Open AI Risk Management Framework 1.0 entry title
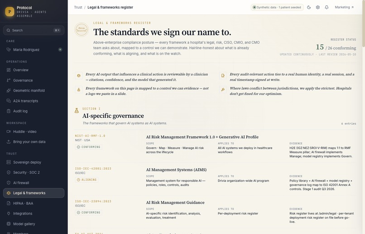This screenshot has width=365, height=234. pyautogui.click(x=202, y=137)
